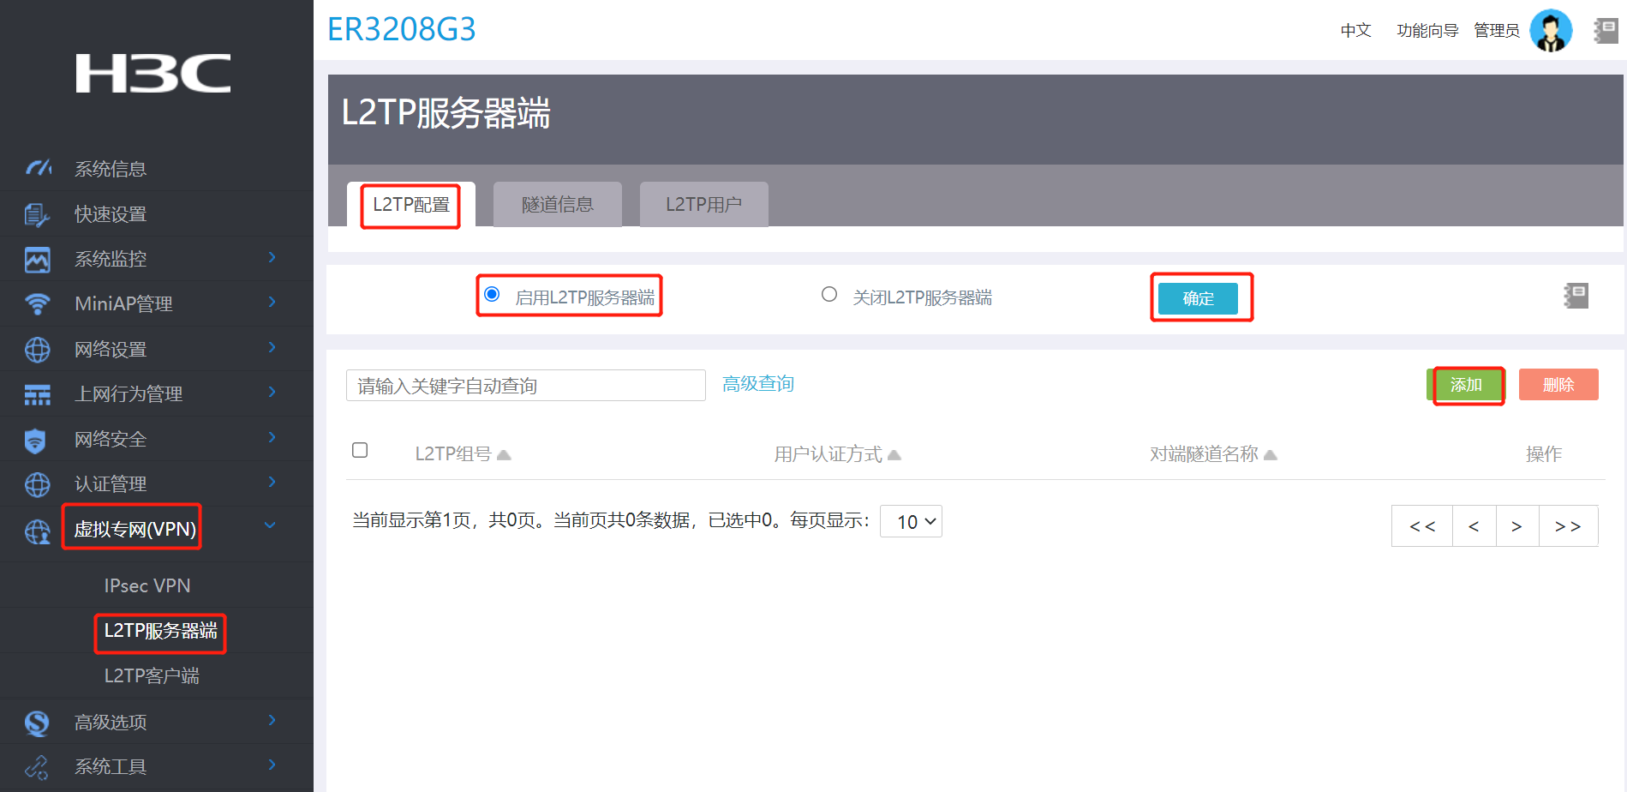Click the 认证管理 globe icon
Screen dimensions: 1627x792
(37, 484)
